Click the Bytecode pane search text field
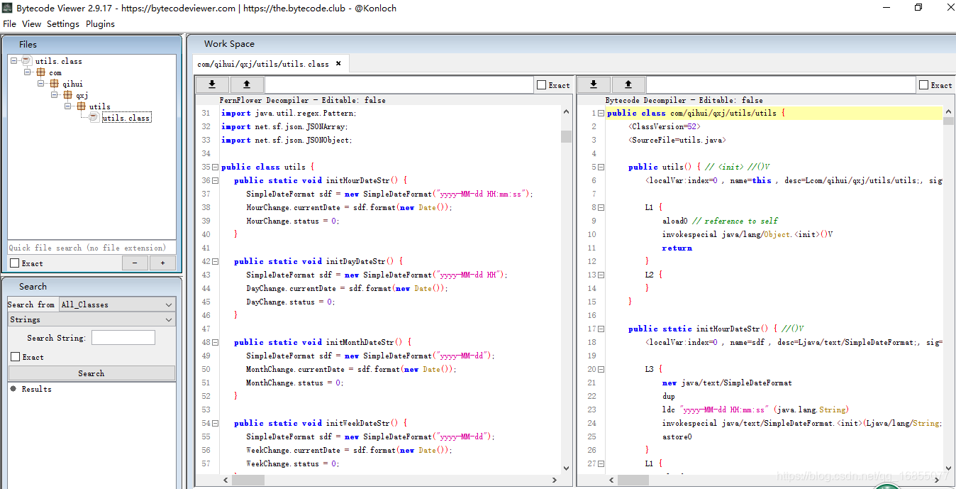 [781, 85]
